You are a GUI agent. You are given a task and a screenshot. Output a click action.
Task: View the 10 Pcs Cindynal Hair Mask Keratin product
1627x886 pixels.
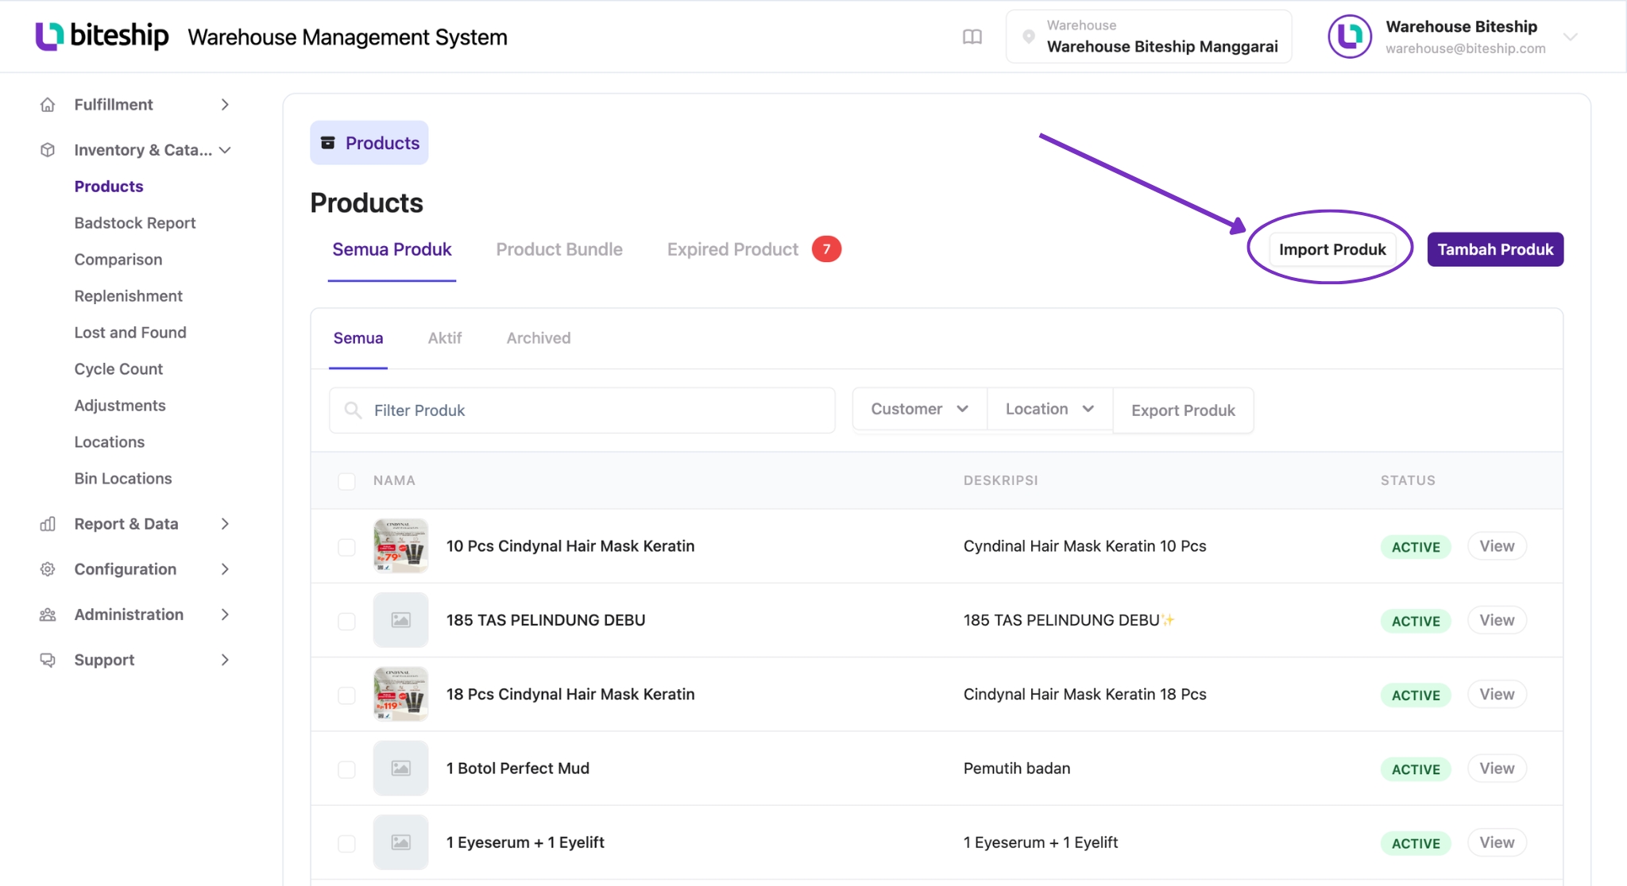click(1497, 546)
